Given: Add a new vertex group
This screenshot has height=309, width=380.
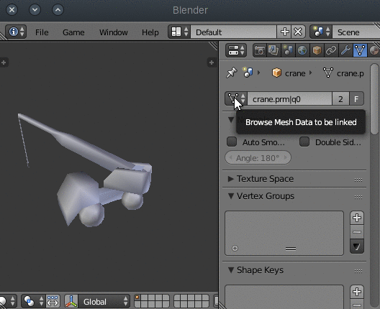Looking at the screenshot, I should [x=357, y=218].
